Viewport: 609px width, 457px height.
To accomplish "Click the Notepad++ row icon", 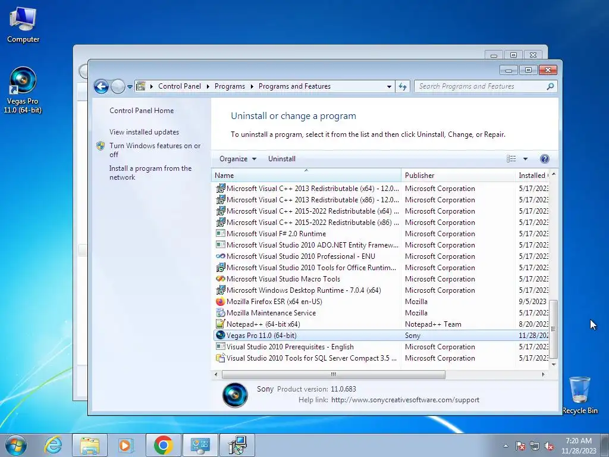I will point(220,324).
